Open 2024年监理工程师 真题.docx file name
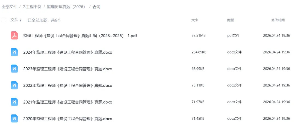Viewport: 295px width, 126px height. 67,52
